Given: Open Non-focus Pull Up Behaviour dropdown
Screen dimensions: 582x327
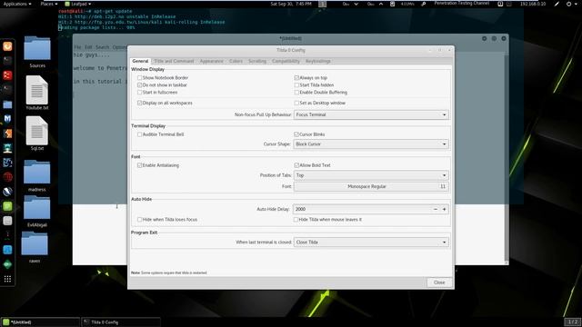Looking at the screenshot, I should pos(371,115).
